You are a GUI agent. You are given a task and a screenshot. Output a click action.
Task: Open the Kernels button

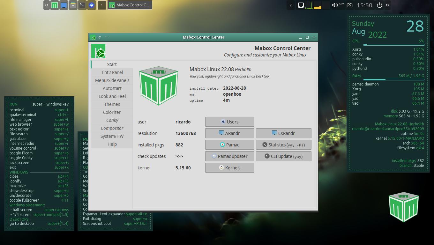230,168
